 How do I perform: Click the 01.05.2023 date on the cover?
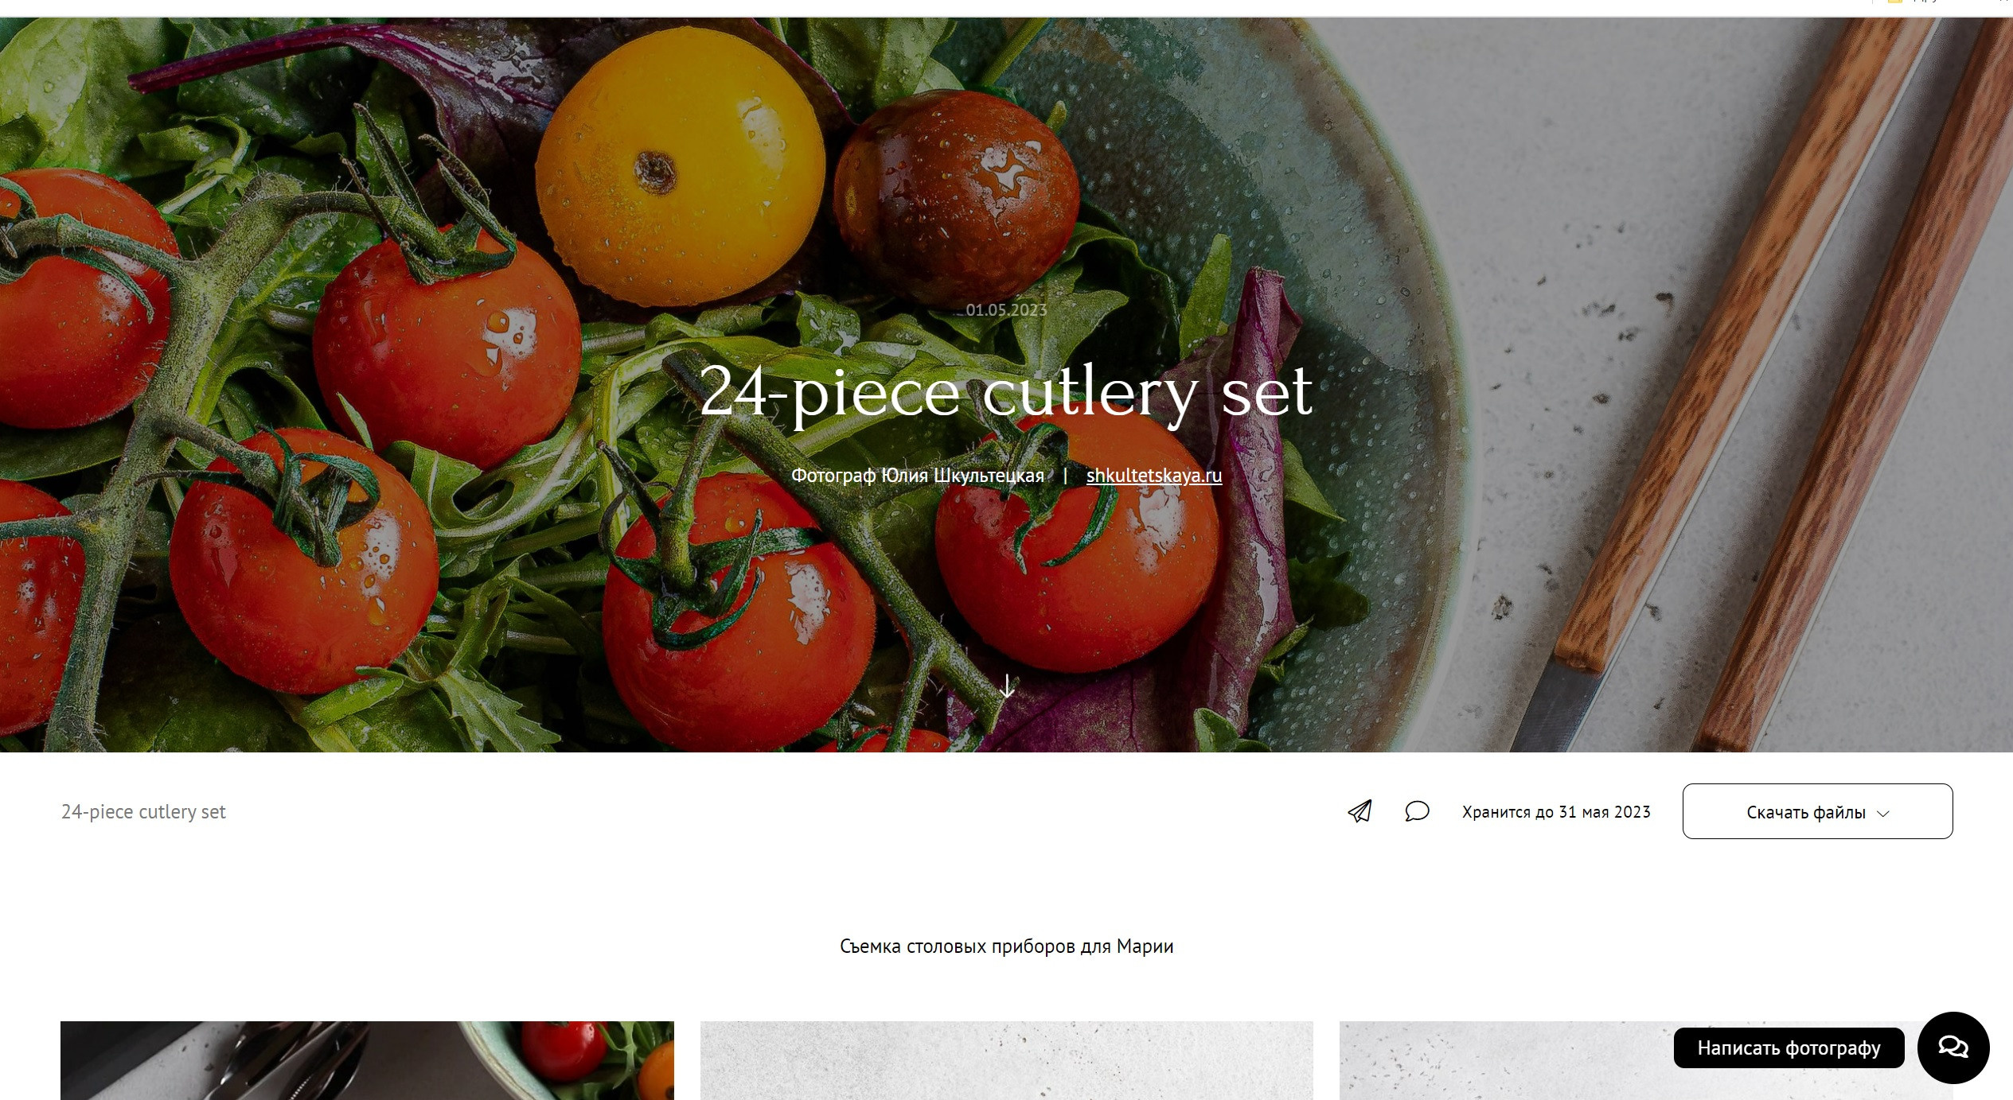point(1006,310)
